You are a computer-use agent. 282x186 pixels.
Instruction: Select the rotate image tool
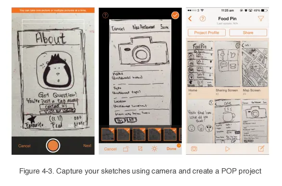(x=126, y=149)
